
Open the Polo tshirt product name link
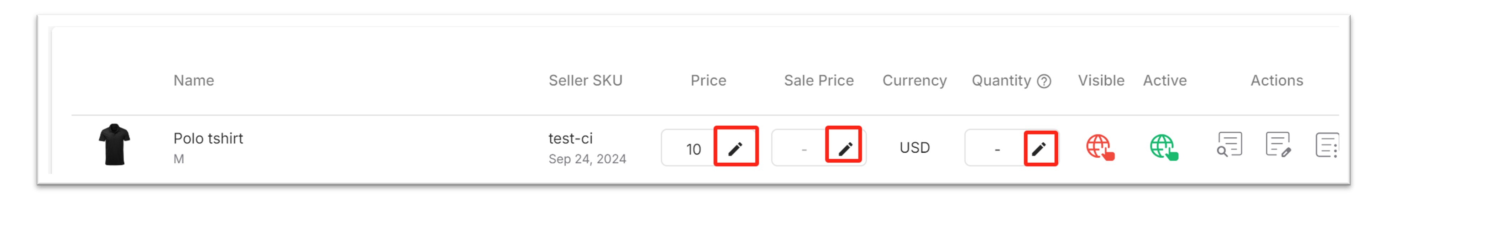pyautogui.click(x=208, y=138)
